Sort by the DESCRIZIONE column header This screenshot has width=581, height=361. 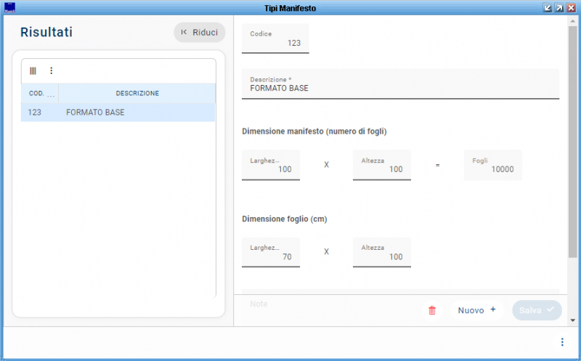[137, 93]
